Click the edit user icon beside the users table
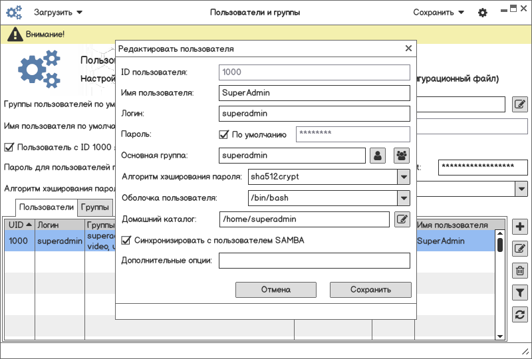The width and height of the screenshot is (532, 359). [x=520, y=249]
